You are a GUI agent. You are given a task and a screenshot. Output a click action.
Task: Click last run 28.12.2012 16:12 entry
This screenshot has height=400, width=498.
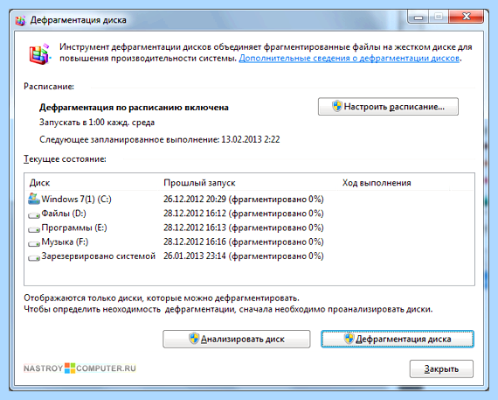244,214
